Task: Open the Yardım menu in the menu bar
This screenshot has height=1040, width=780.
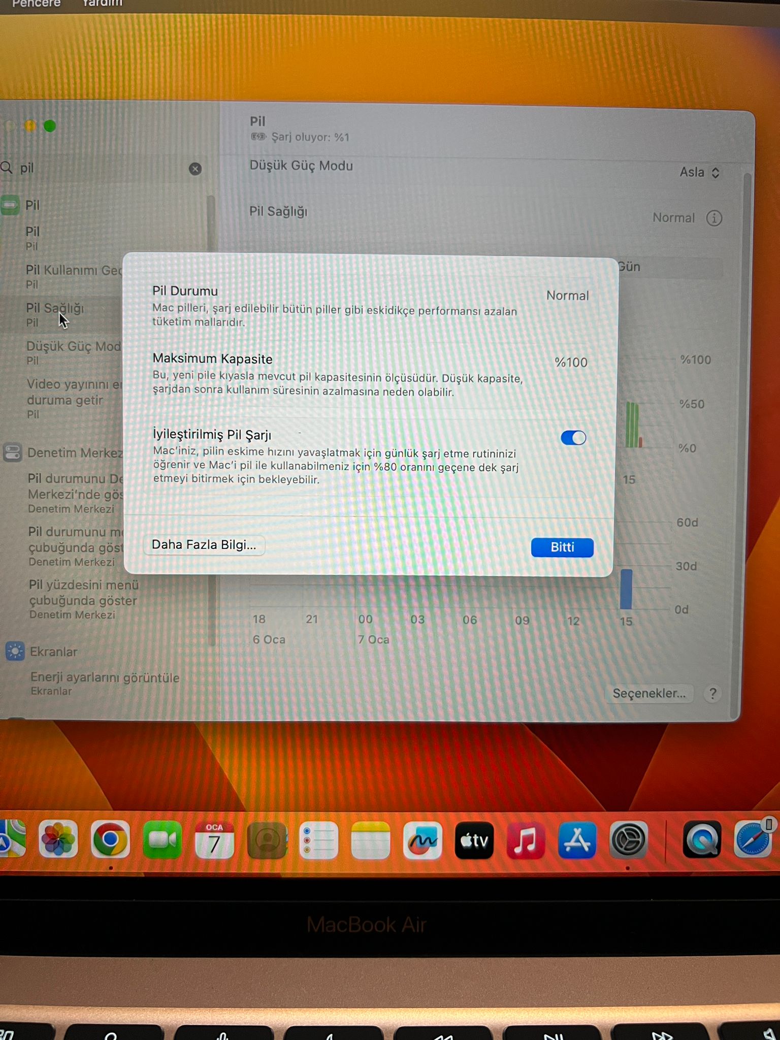Action: [x=102, y=4]
